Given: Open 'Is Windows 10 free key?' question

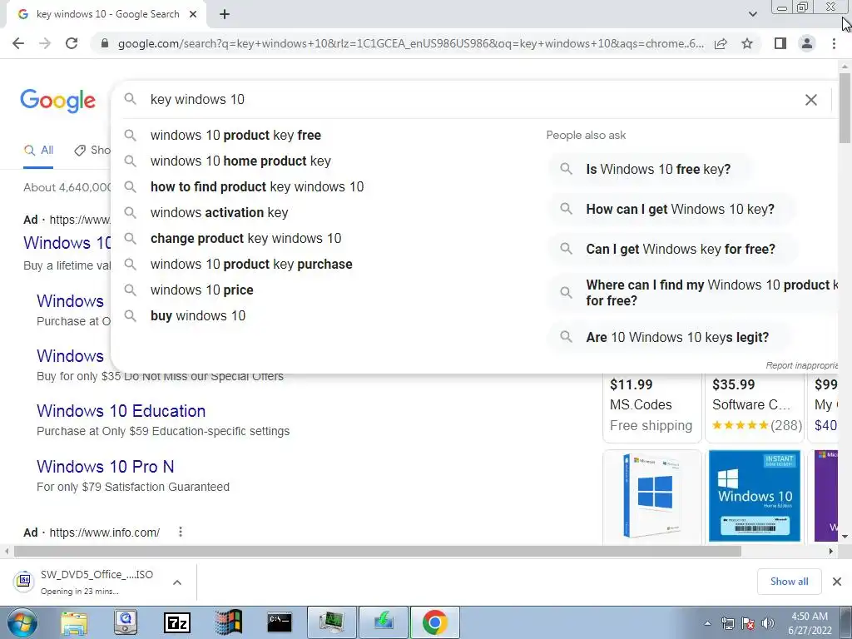Looking at the screenshot, I should [650, 170].
